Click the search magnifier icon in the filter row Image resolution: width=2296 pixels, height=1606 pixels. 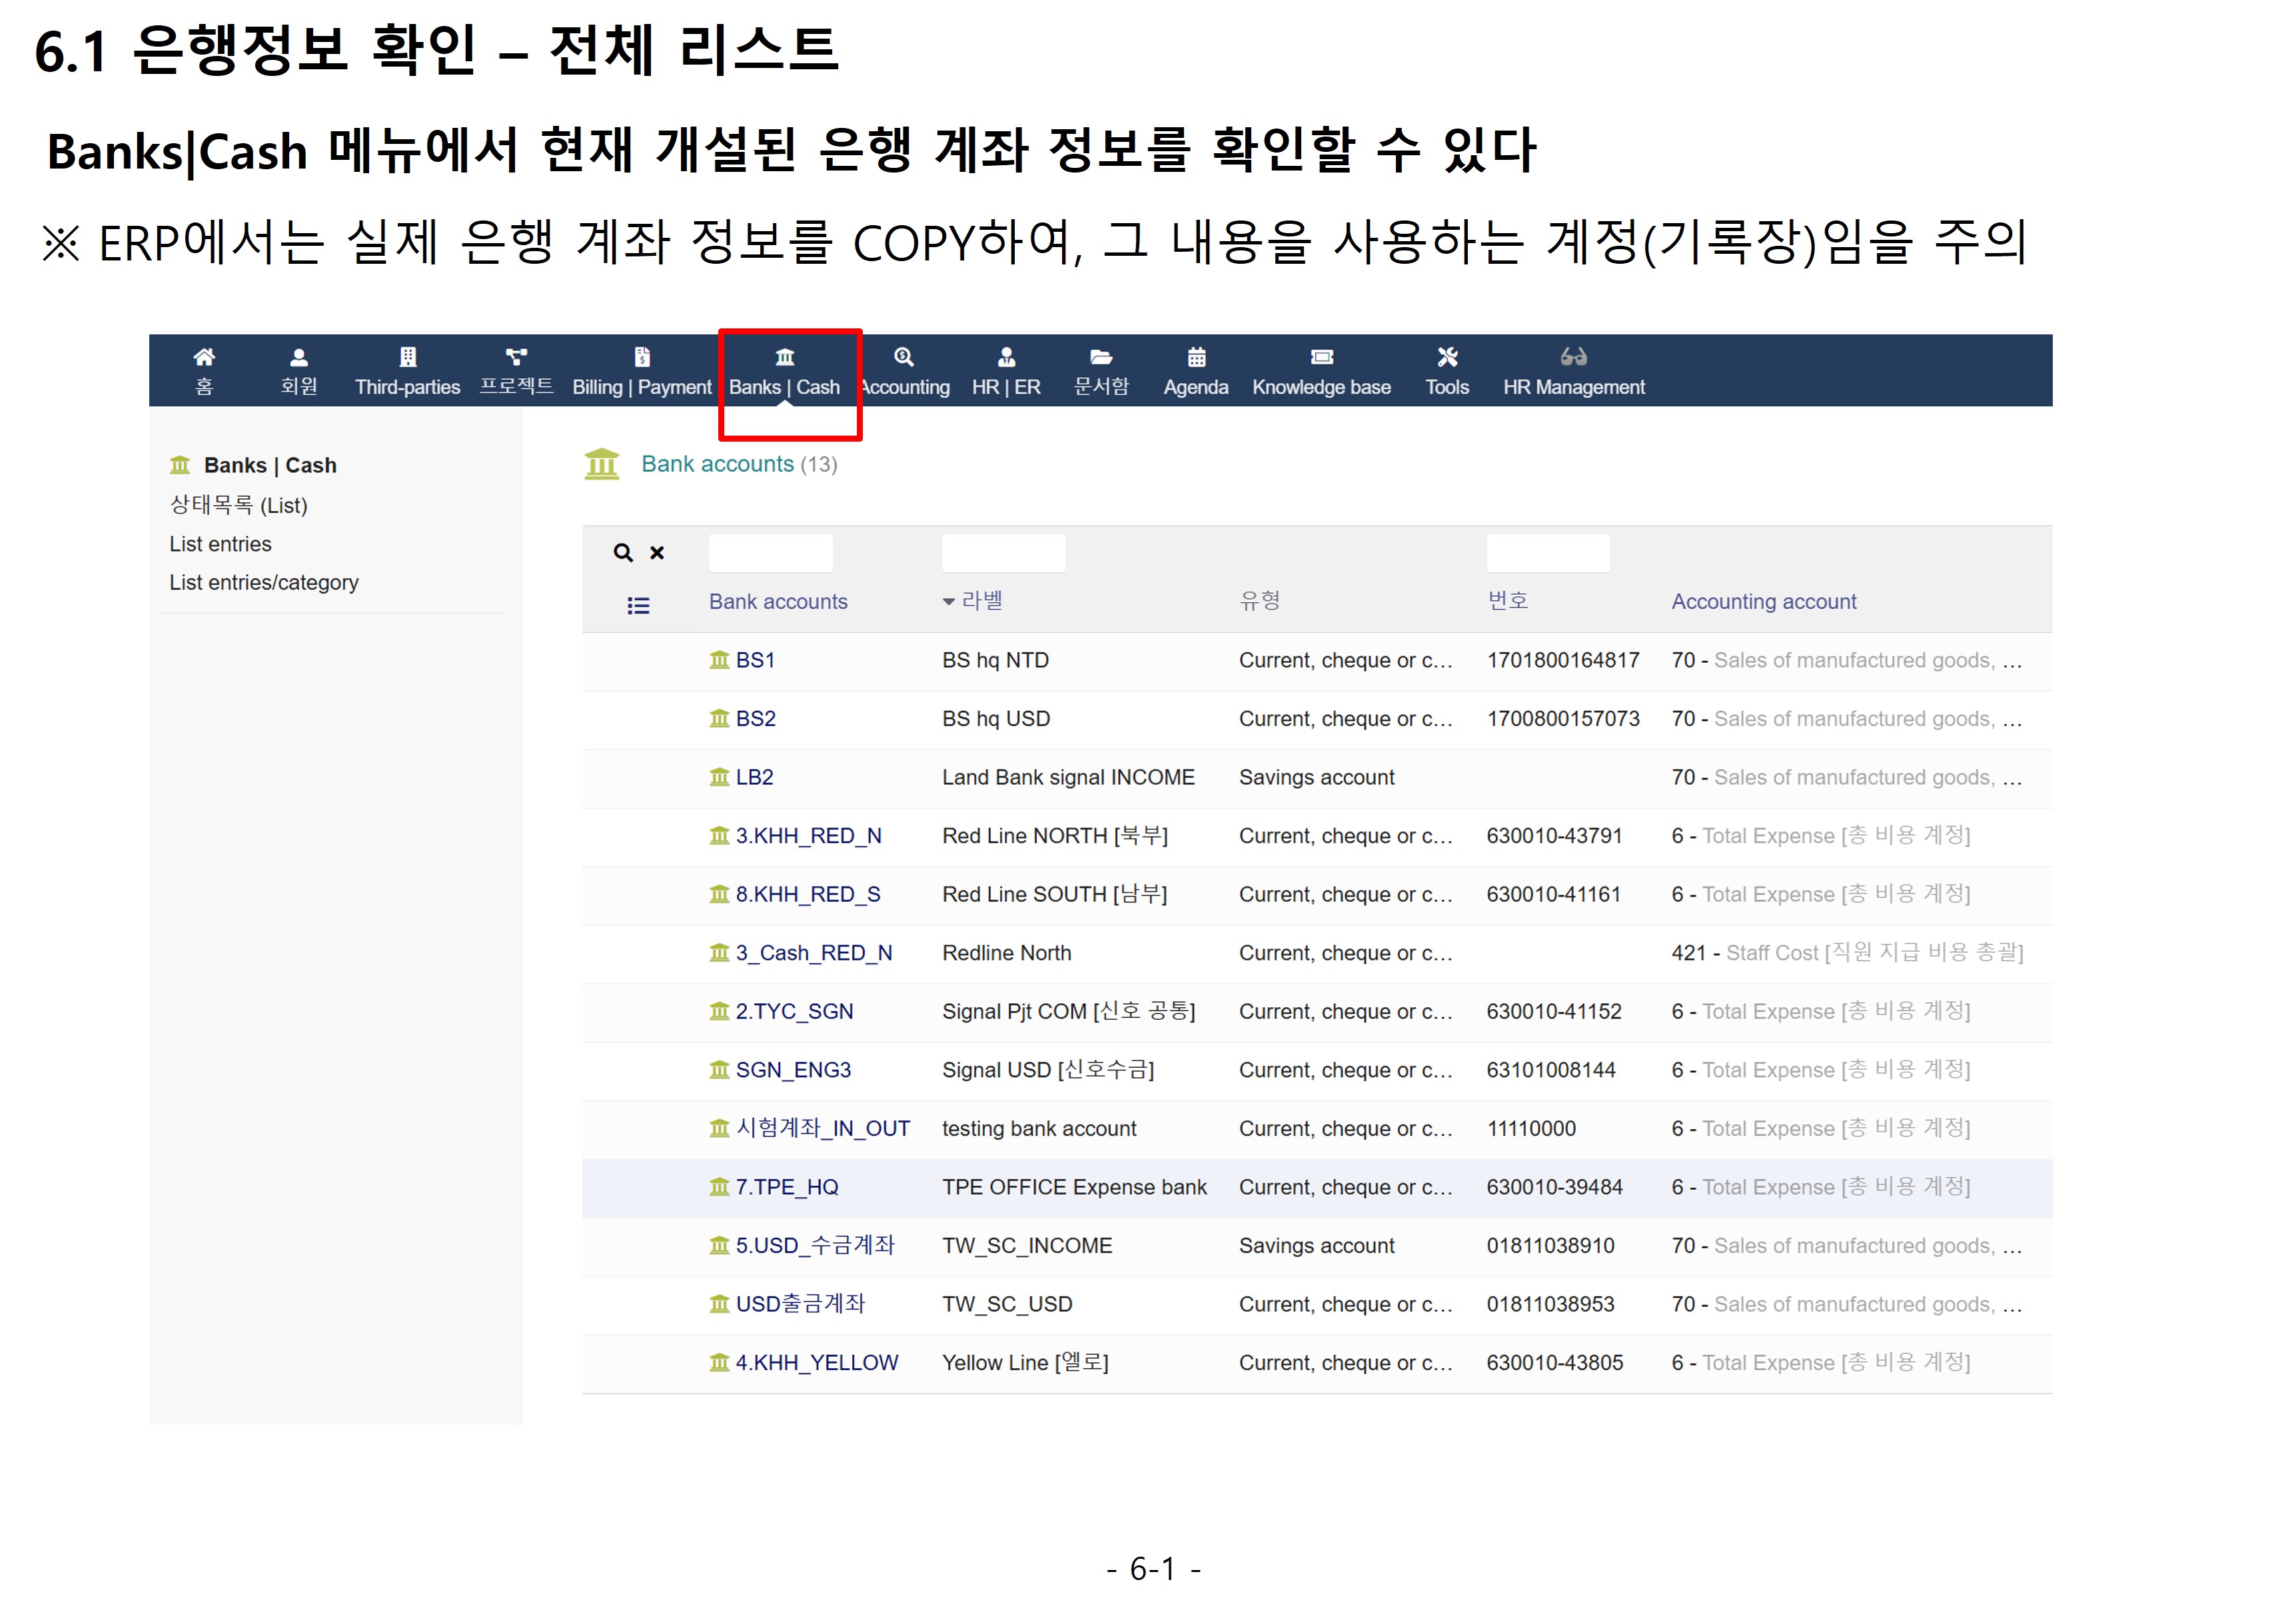pos(623,553)
